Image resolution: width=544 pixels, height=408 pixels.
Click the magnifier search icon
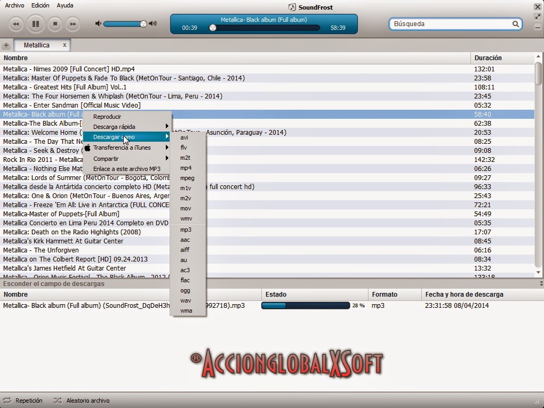click(516, 24)
